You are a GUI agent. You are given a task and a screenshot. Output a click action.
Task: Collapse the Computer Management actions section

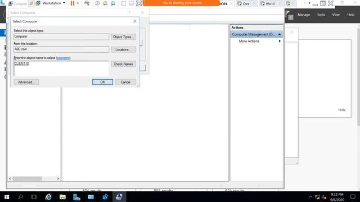[x=280, y=34]
